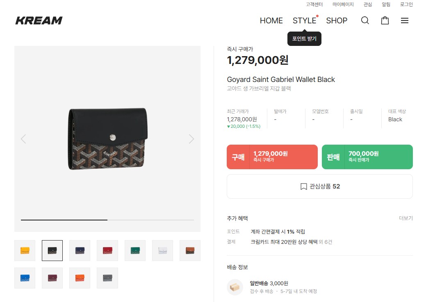The width and height of the screenshot is (426, 302).
Task: Click the bookmark icon beside 관심상품
Action: pos(303,186)
